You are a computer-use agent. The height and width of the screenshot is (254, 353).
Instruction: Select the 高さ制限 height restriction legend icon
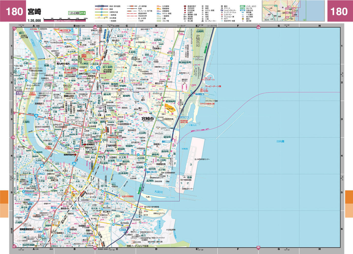(243, 17)
